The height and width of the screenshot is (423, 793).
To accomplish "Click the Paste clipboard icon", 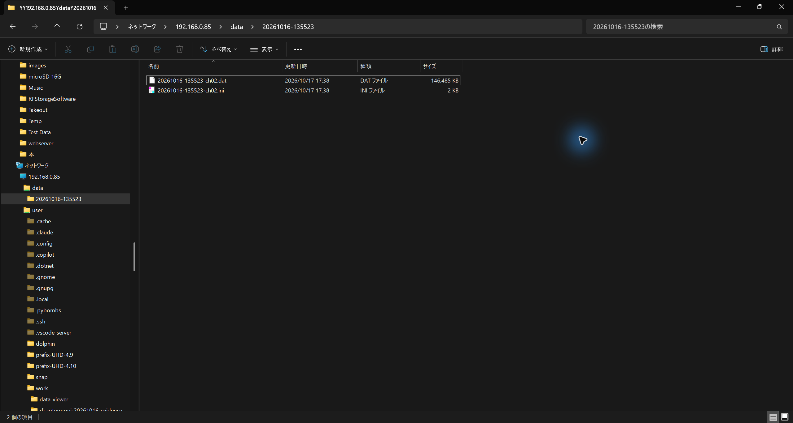I will coord(113,49).
